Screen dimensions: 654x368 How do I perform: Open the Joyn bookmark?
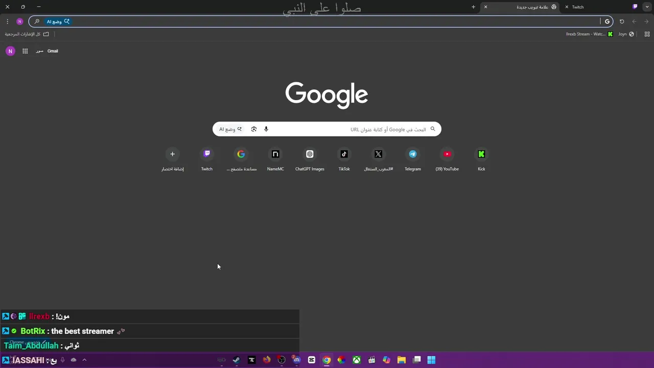[626, 34]
